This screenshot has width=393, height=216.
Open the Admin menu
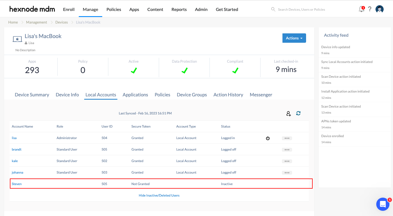pyautogui.click(x=201, y=9)
